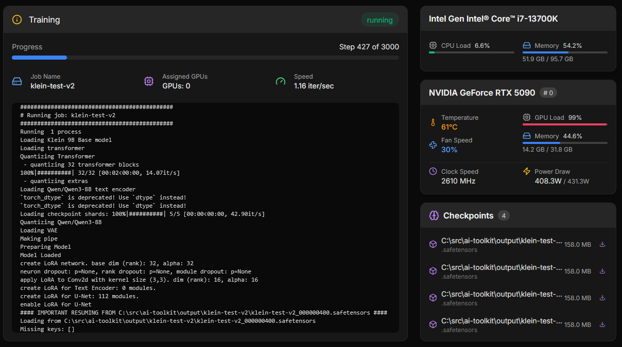Download the second checkpoint safetensors file
Image resolution: width=622 pixels, height=347 pixels.
tap(602, 271)
